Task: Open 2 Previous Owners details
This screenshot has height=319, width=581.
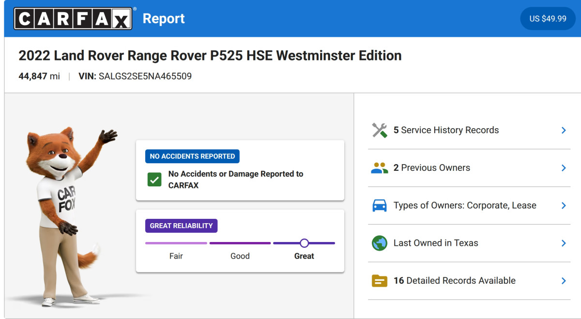Action: click(469, 168)
